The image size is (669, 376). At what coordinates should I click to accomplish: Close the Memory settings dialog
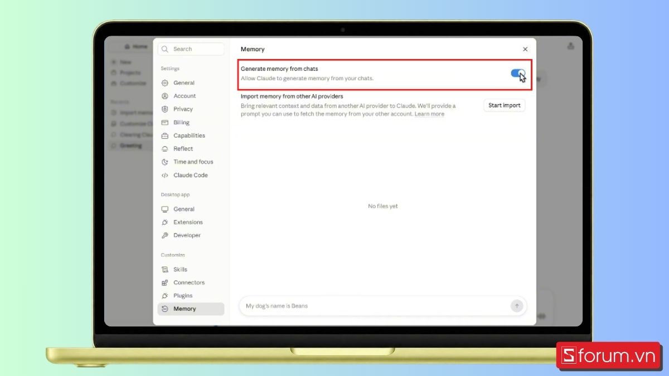525,49
